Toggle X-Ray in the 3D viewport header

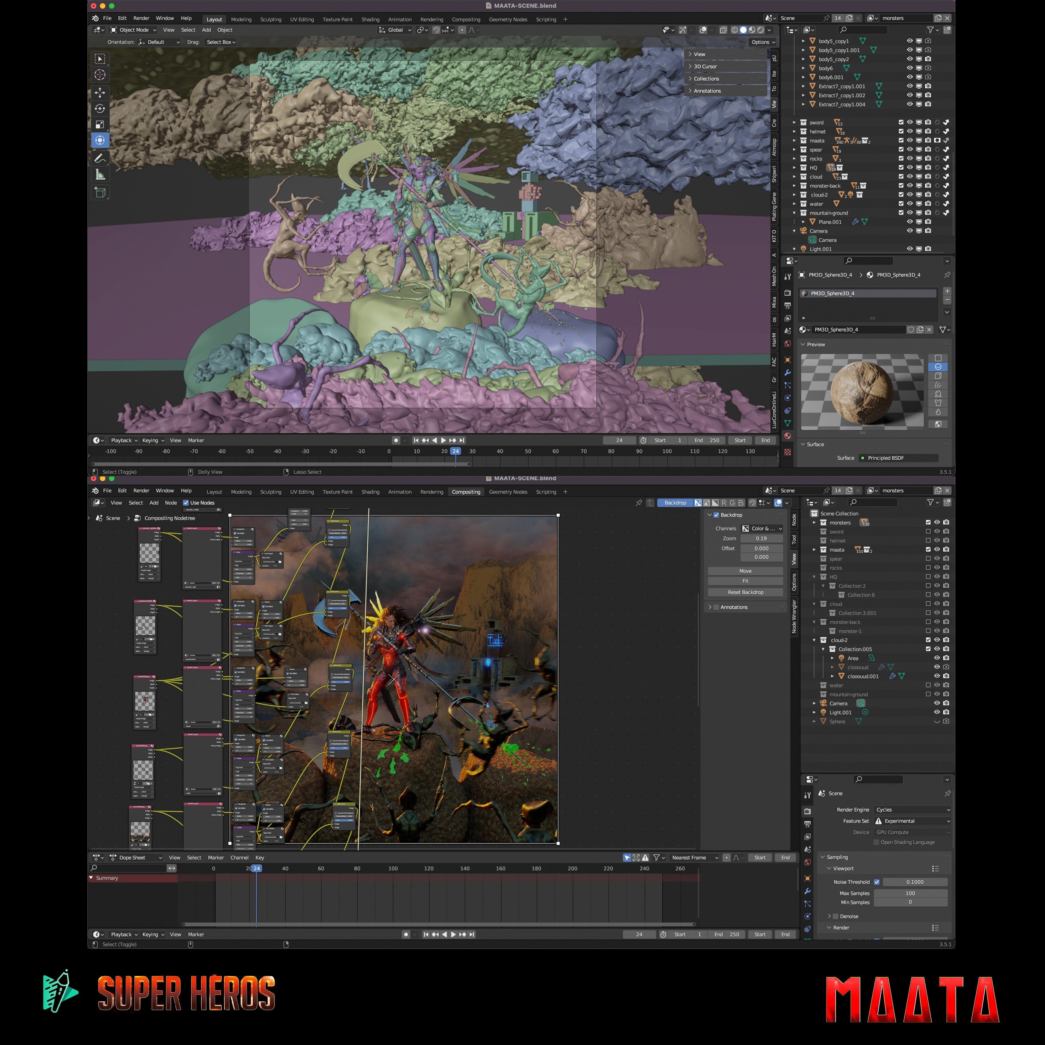coord(723,30)
